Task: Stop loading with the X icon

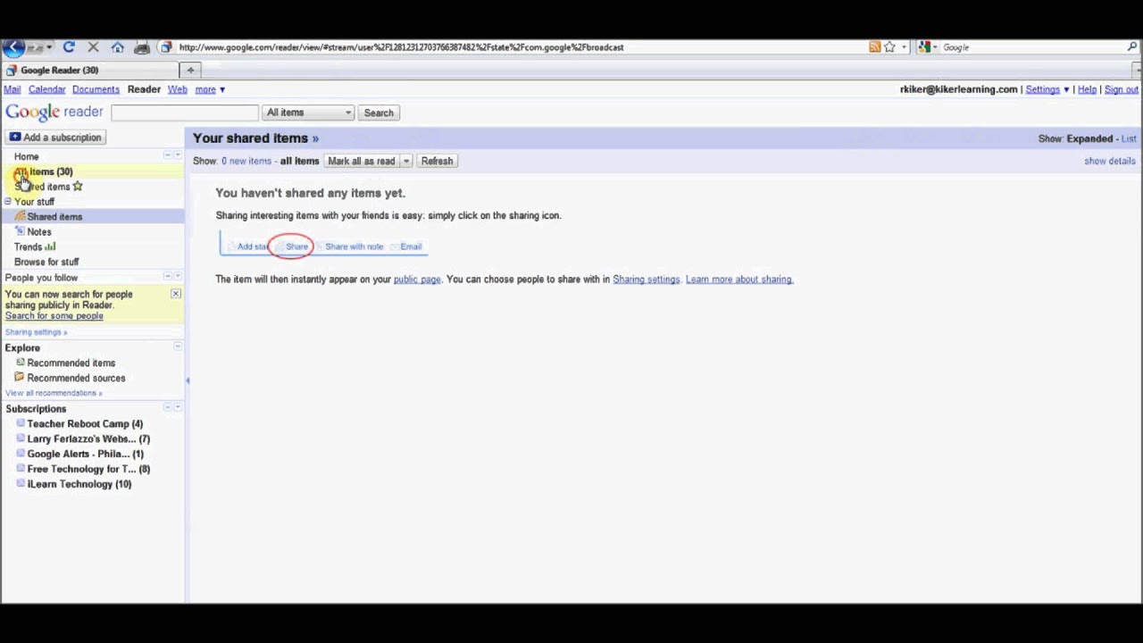Action: tap(93, 47)
